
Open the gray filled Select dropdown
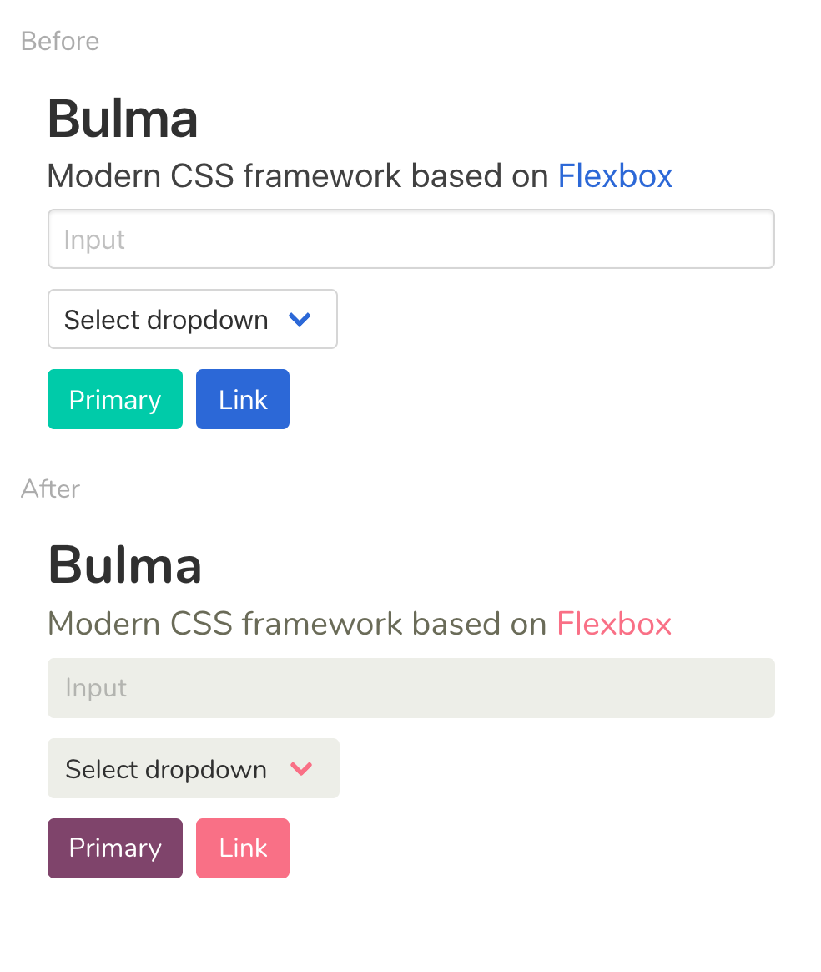coord(193,768)
